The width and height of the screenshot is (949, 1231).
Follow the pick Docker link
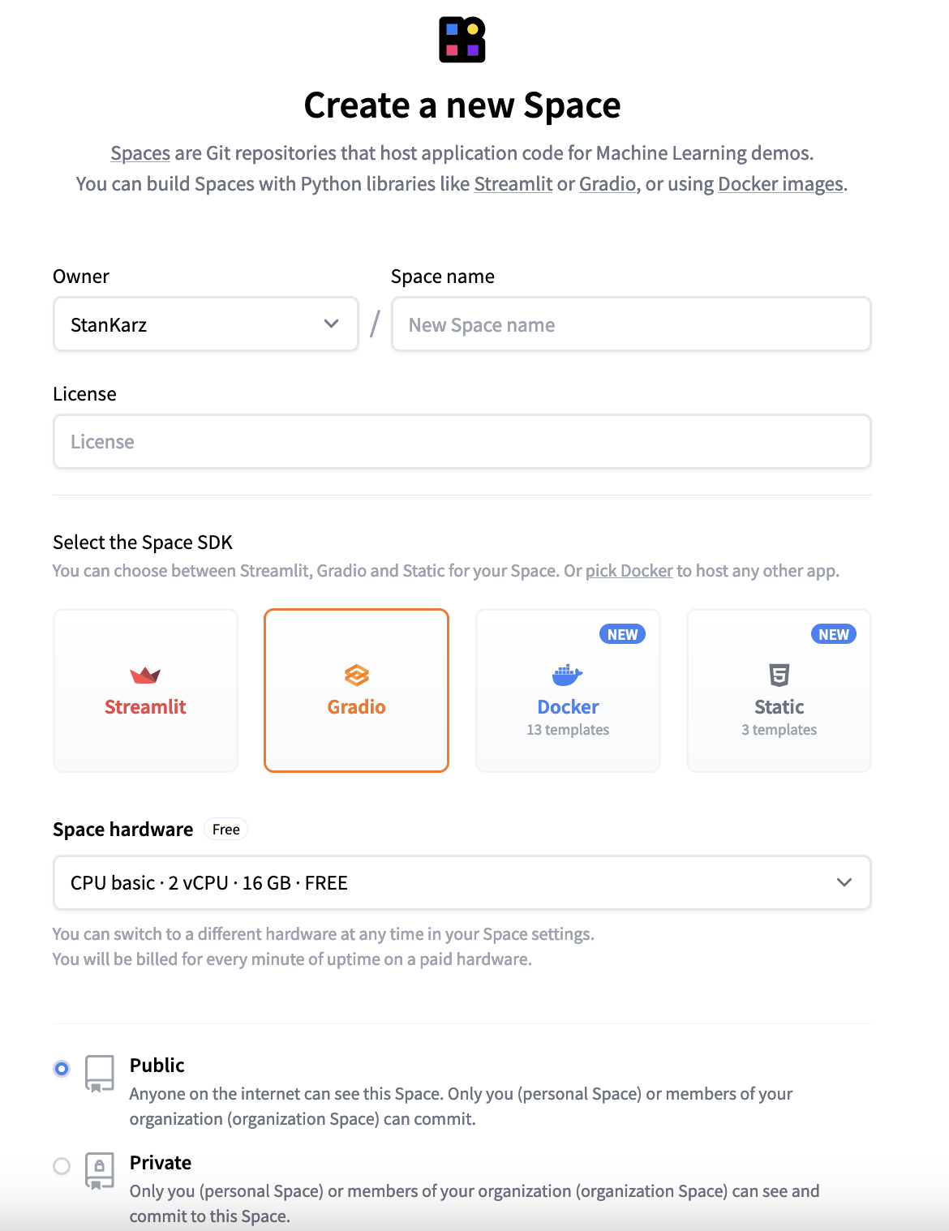click(629, 571)
